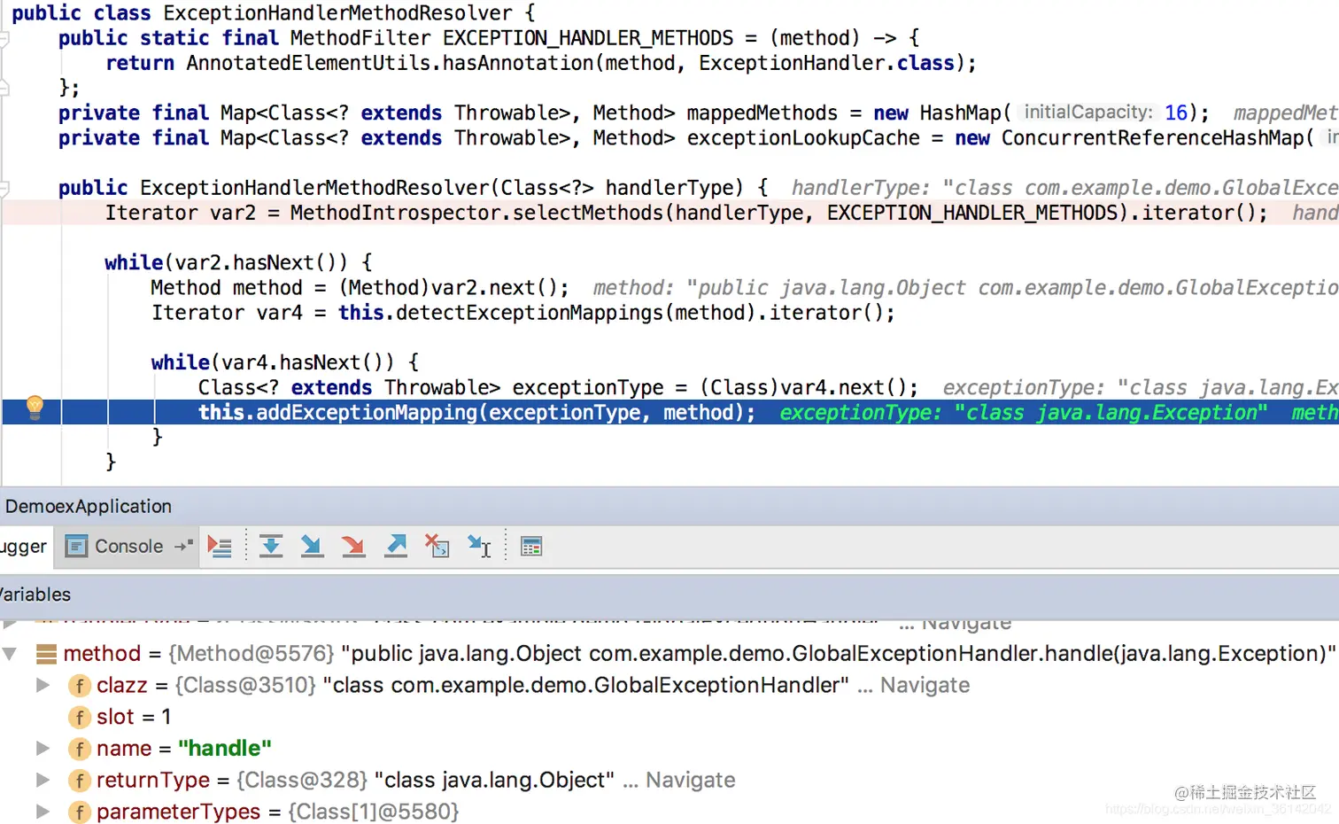Click the detectExceptionMappings call in the code

click(x=530, y=313)
